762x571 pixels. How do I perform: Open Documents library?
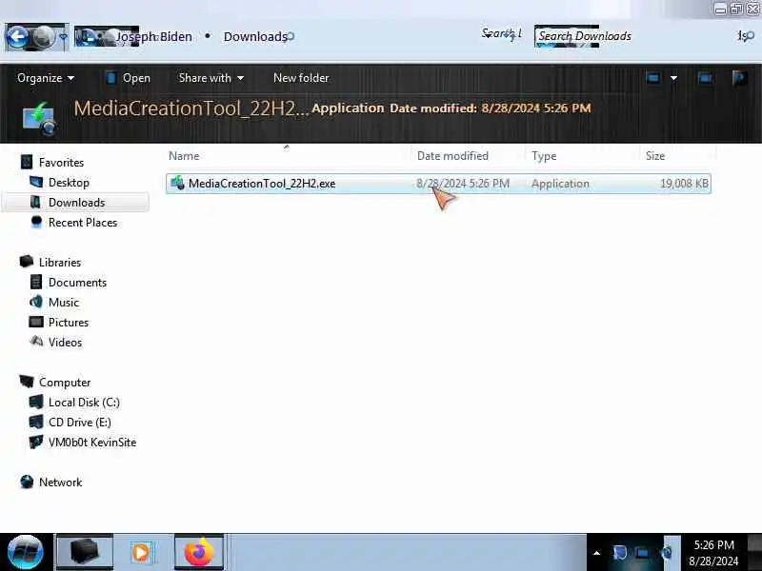click(77, 282)
